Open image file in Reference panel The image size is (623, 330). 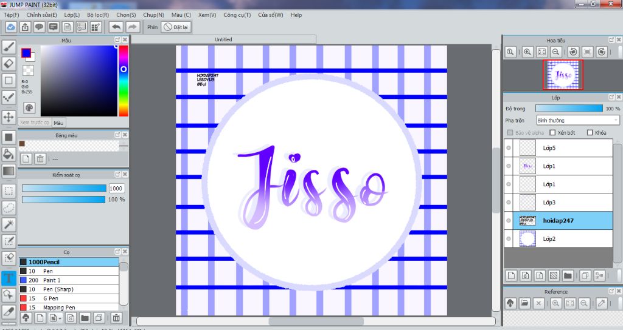[x=524, y=303]
